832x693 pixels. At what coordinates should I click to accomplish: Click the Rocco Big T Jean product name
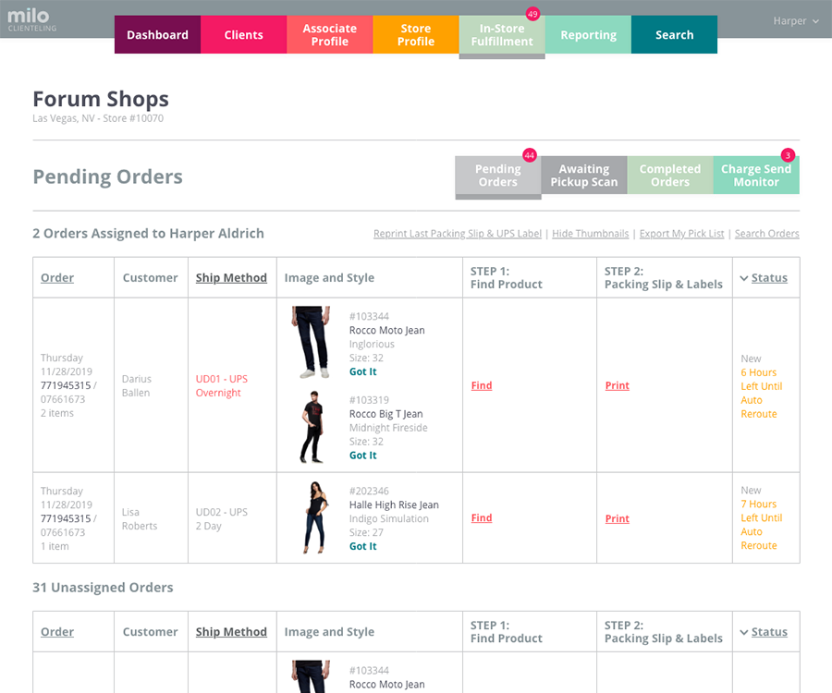pos(386,414)
